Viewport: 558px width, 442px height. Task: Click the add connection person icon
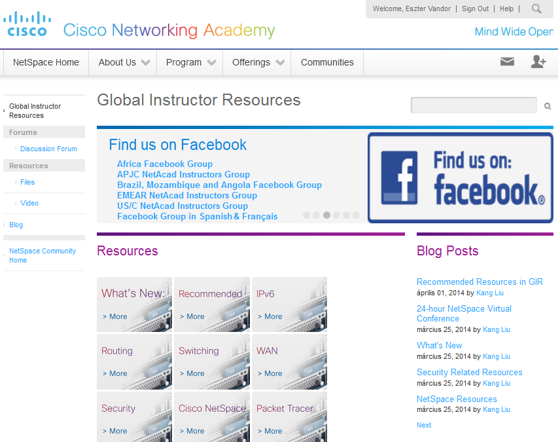pos(538,62)
